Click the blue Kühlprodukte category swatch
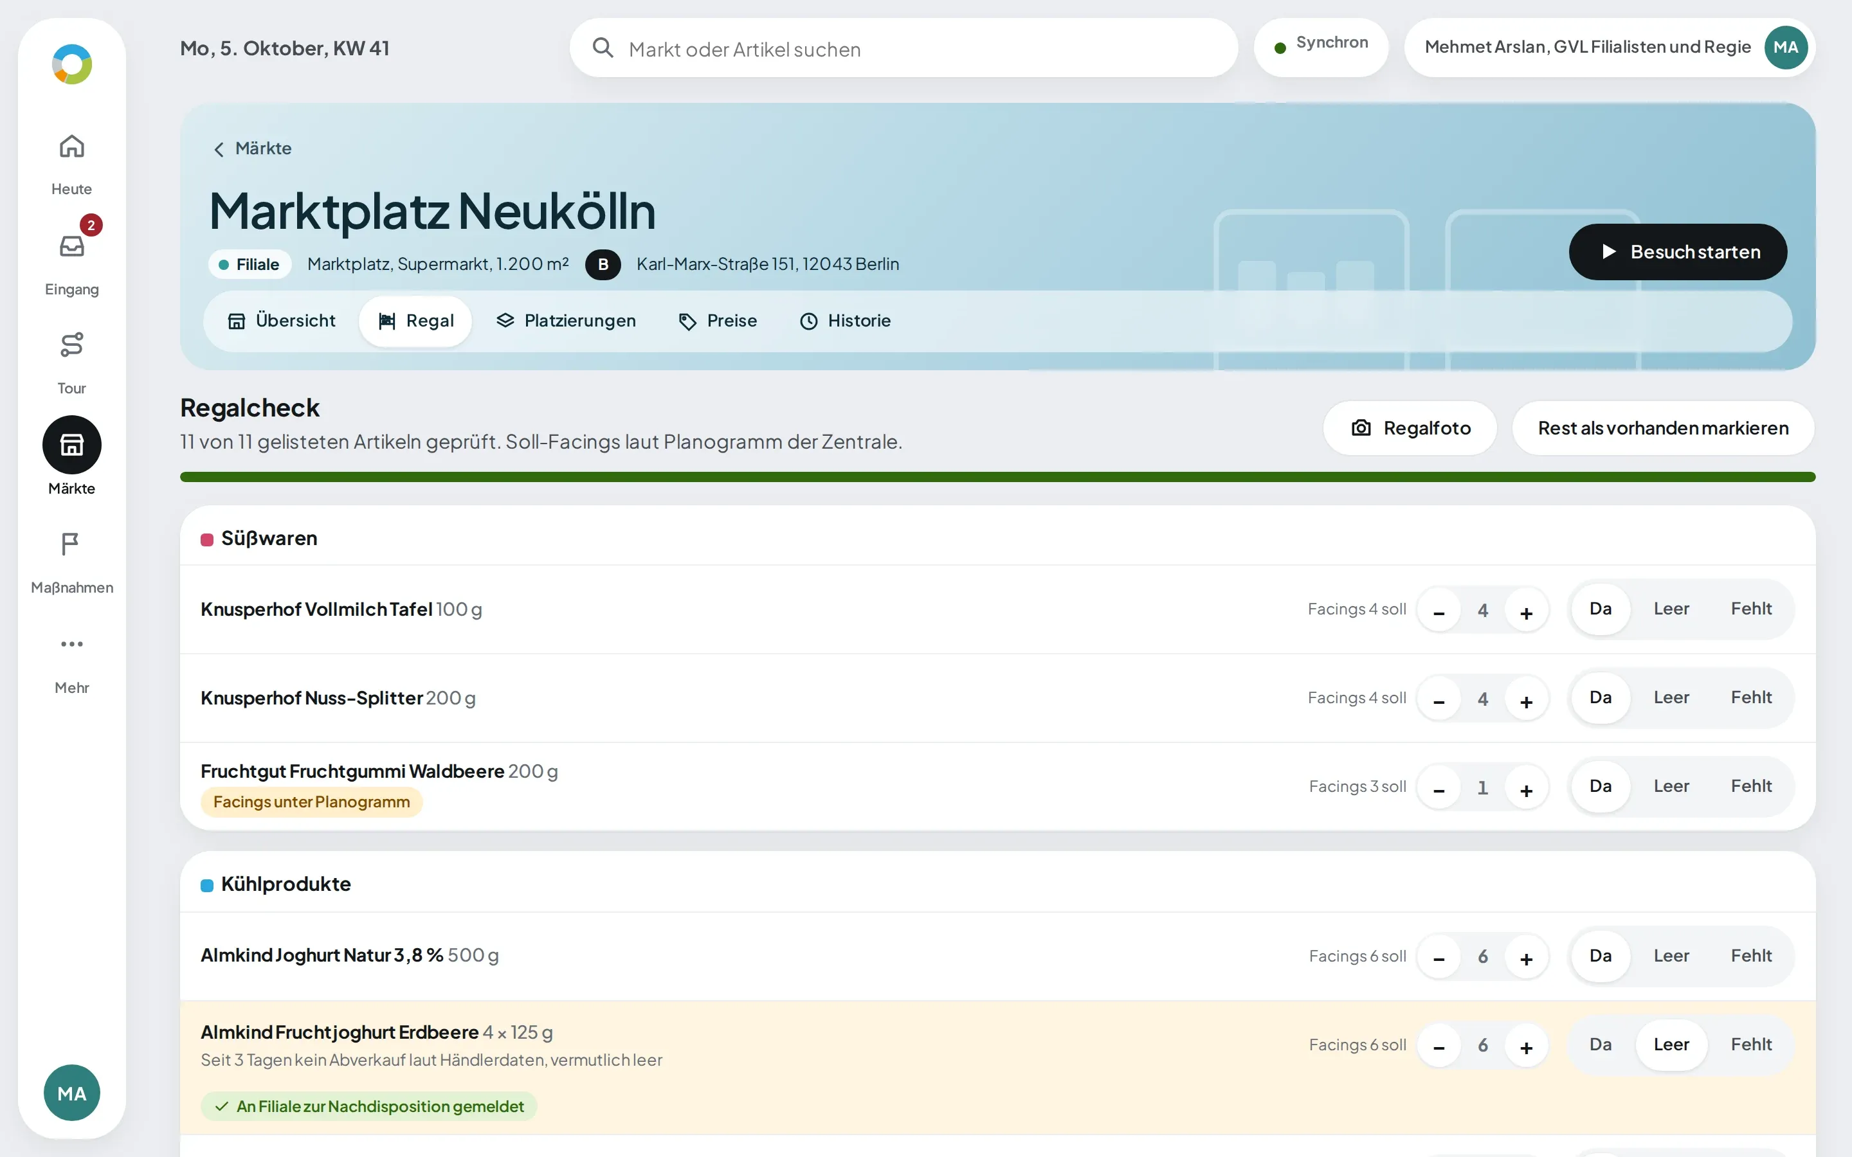Image resolution: width=1852 pixels, height=1157 pixels. pyautogui.click(x=206, y=886)
